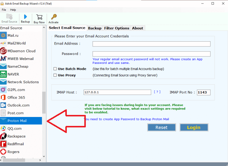Screen dimensions: 228x166
Task: Select the "Outlook.com" list entry text
Action: coord(18,105)
